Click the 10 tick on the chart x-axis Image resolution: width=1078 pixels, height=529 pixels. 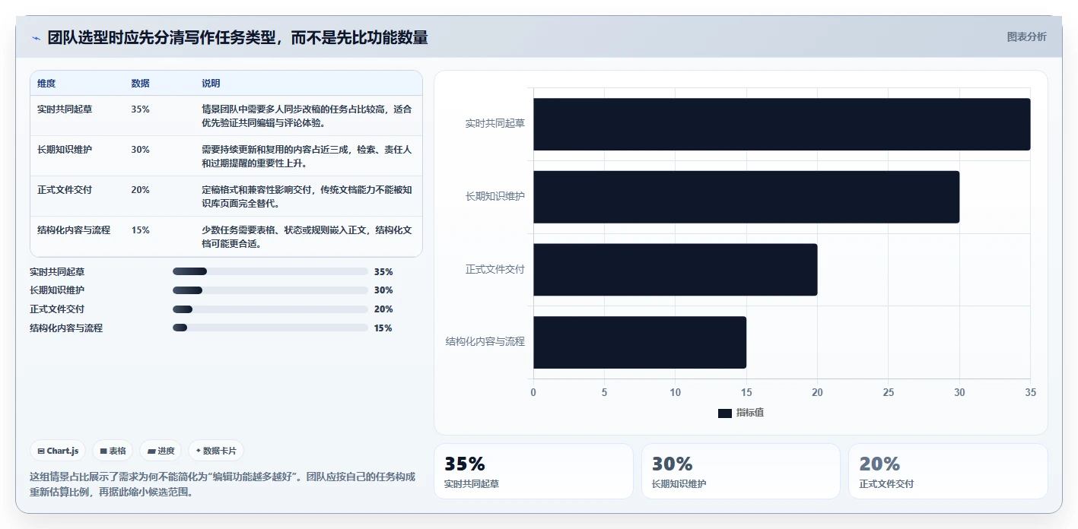click(x=676, y=393)
